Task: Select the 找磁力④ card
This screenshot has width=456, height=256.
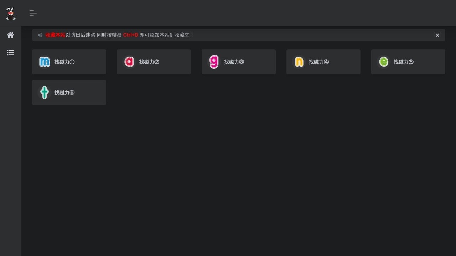Action: pyautogui.click(x=323, y=62)
